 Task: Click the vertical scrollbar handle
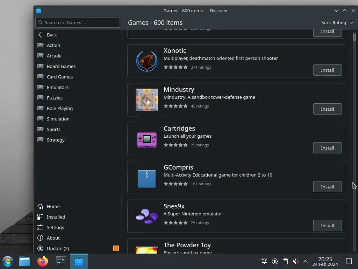coord(355,37)
